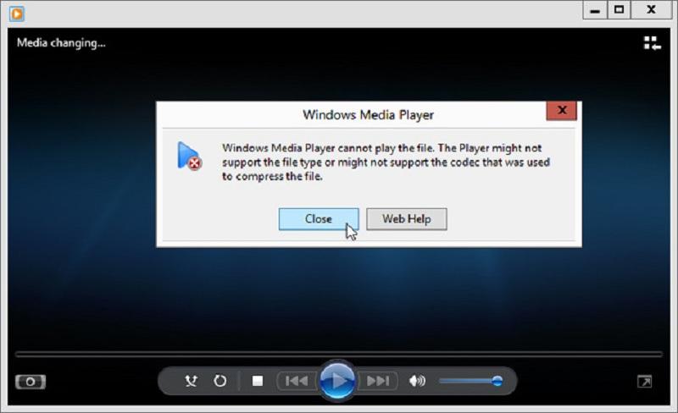
Task: Click the error icon in dialog
Action: (x=189, y=157)
